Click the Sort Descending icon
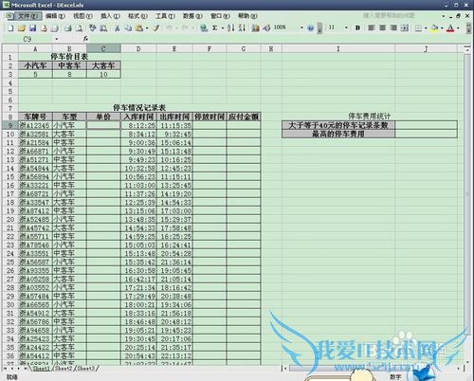 [x=242, y=28]
